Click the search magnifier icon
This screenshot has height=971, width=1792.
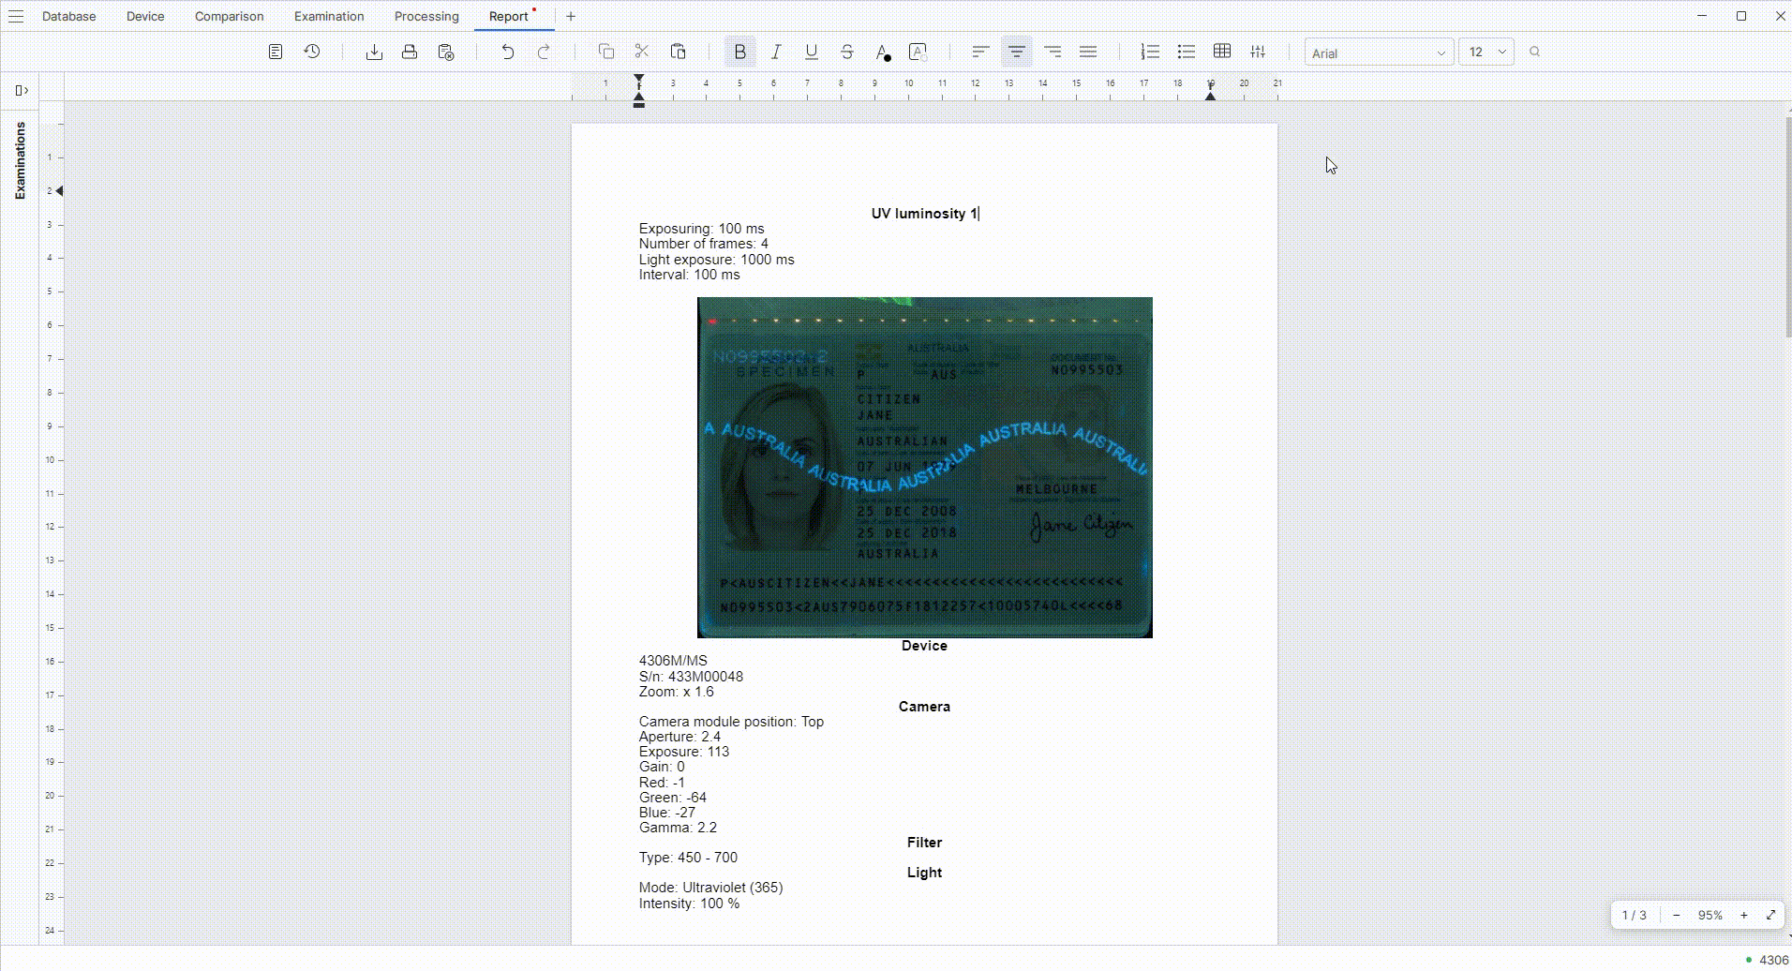pyautogui.click(x=1534, y=52)
